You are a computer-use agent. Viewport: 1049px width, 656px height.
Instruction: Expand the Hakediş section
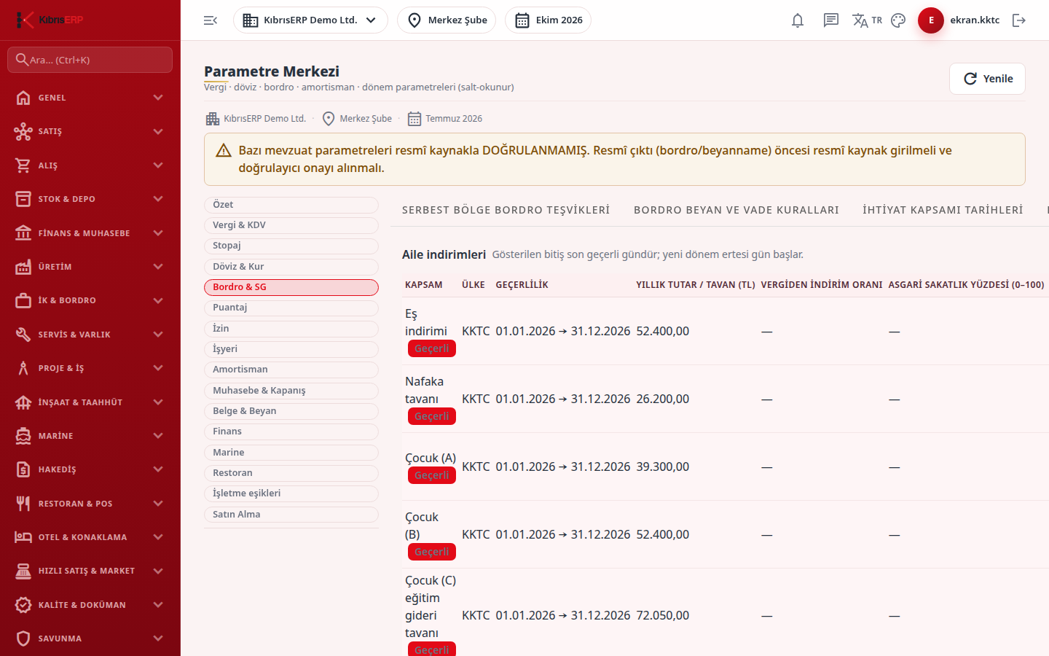pyautogui.click(x=90, y=469)
